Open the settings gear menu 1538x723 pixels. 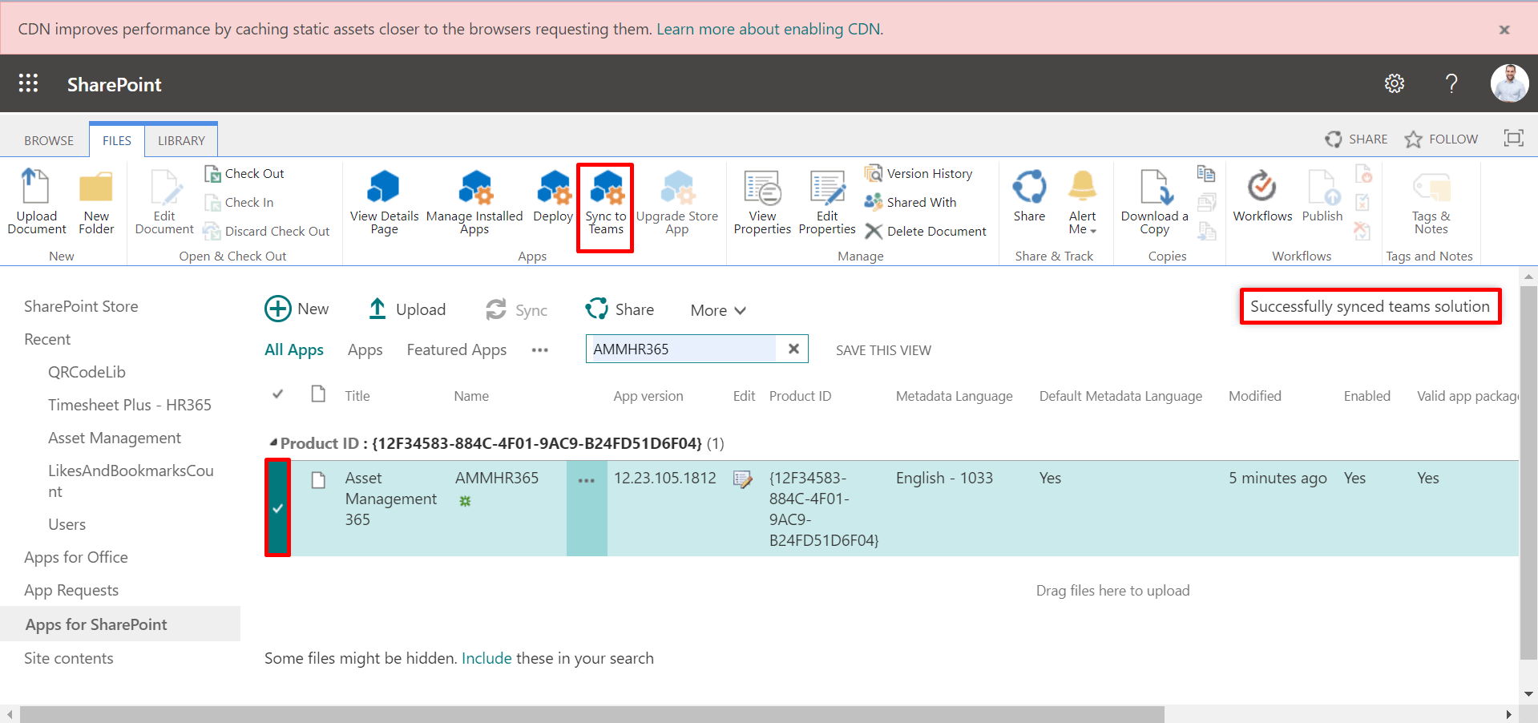[x=1395, y=83]
